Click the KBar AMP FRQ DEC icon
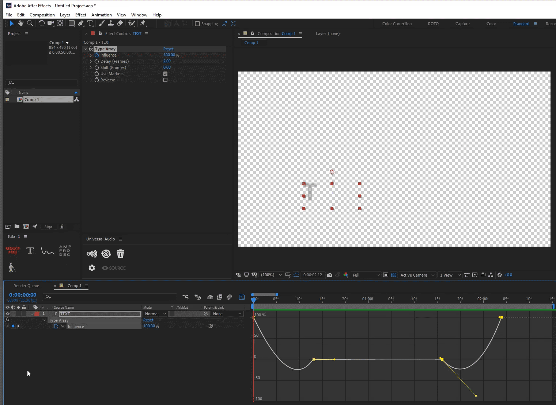The height and width of the screenshot is (405, 556). (x=65, y=251)
